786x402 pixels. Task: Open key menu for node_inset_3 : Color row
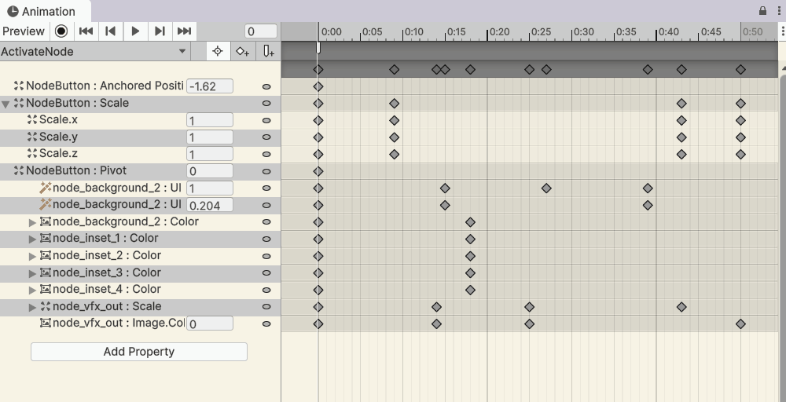(x=266, y=272)
